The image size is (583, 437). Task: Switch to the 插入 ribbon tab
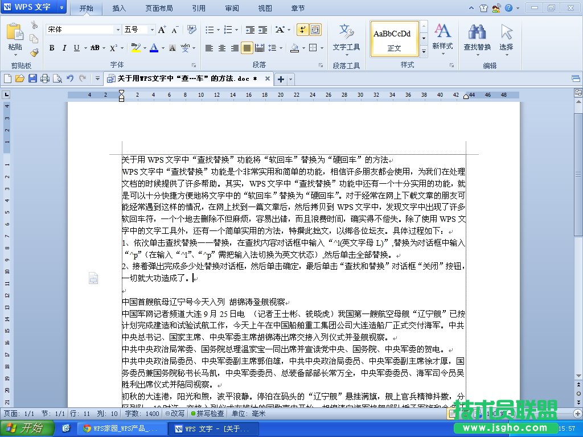[118, 8]
